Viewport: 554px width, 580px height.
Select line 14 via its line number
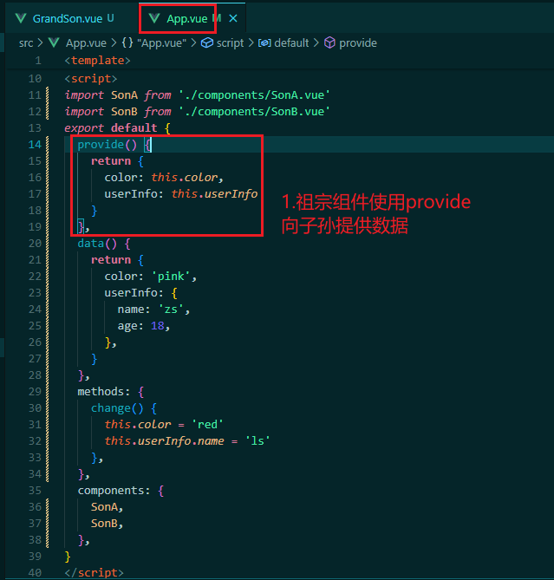[x=35, y=145]
